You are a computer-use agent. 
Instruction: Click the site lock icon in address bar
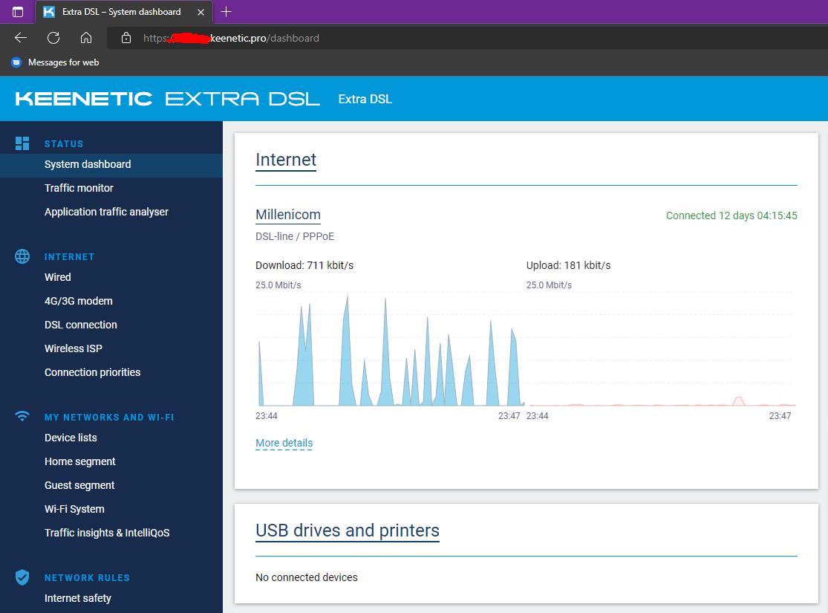(x=125, y=38)
